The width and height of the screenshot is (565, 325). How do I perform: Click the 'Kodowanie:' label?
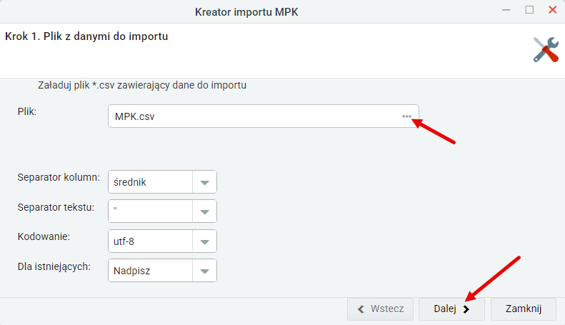44,236
